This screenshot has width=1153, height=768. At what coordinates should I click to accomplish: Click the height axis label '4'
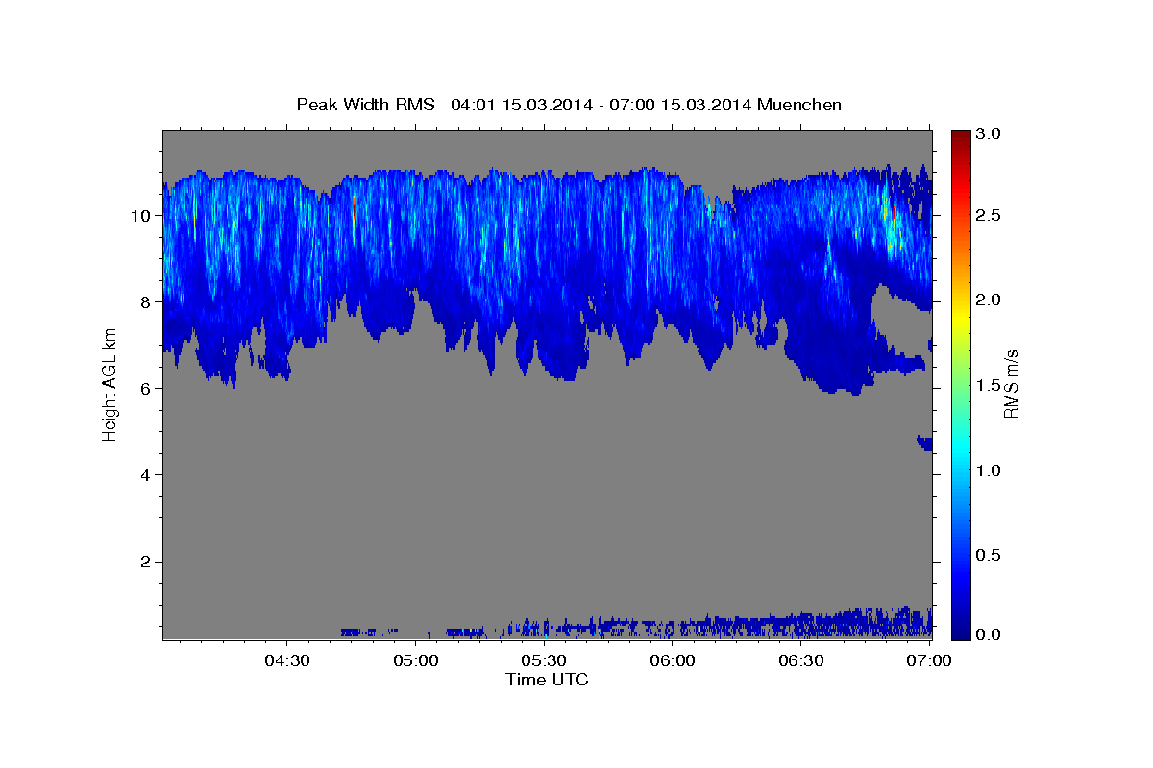tap(146, 475)
